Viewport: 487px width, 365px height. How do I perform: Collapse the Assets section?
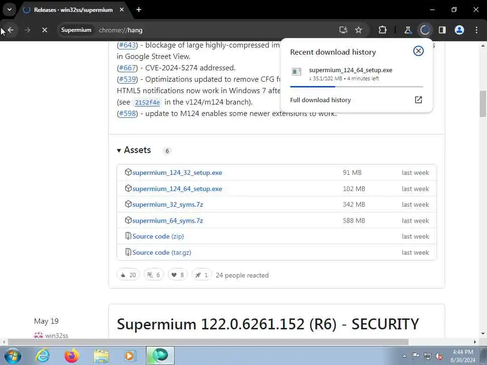pyautogui.click(x=134, y=150)
